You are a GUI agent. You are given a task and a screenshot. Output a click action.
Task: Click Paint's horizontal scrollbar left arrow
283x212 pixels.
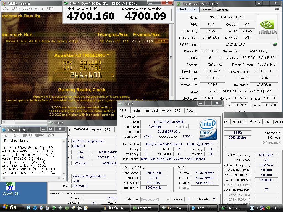point(4,122)
